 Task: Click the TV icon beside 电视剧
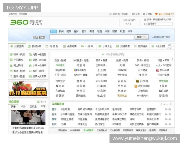47,46
